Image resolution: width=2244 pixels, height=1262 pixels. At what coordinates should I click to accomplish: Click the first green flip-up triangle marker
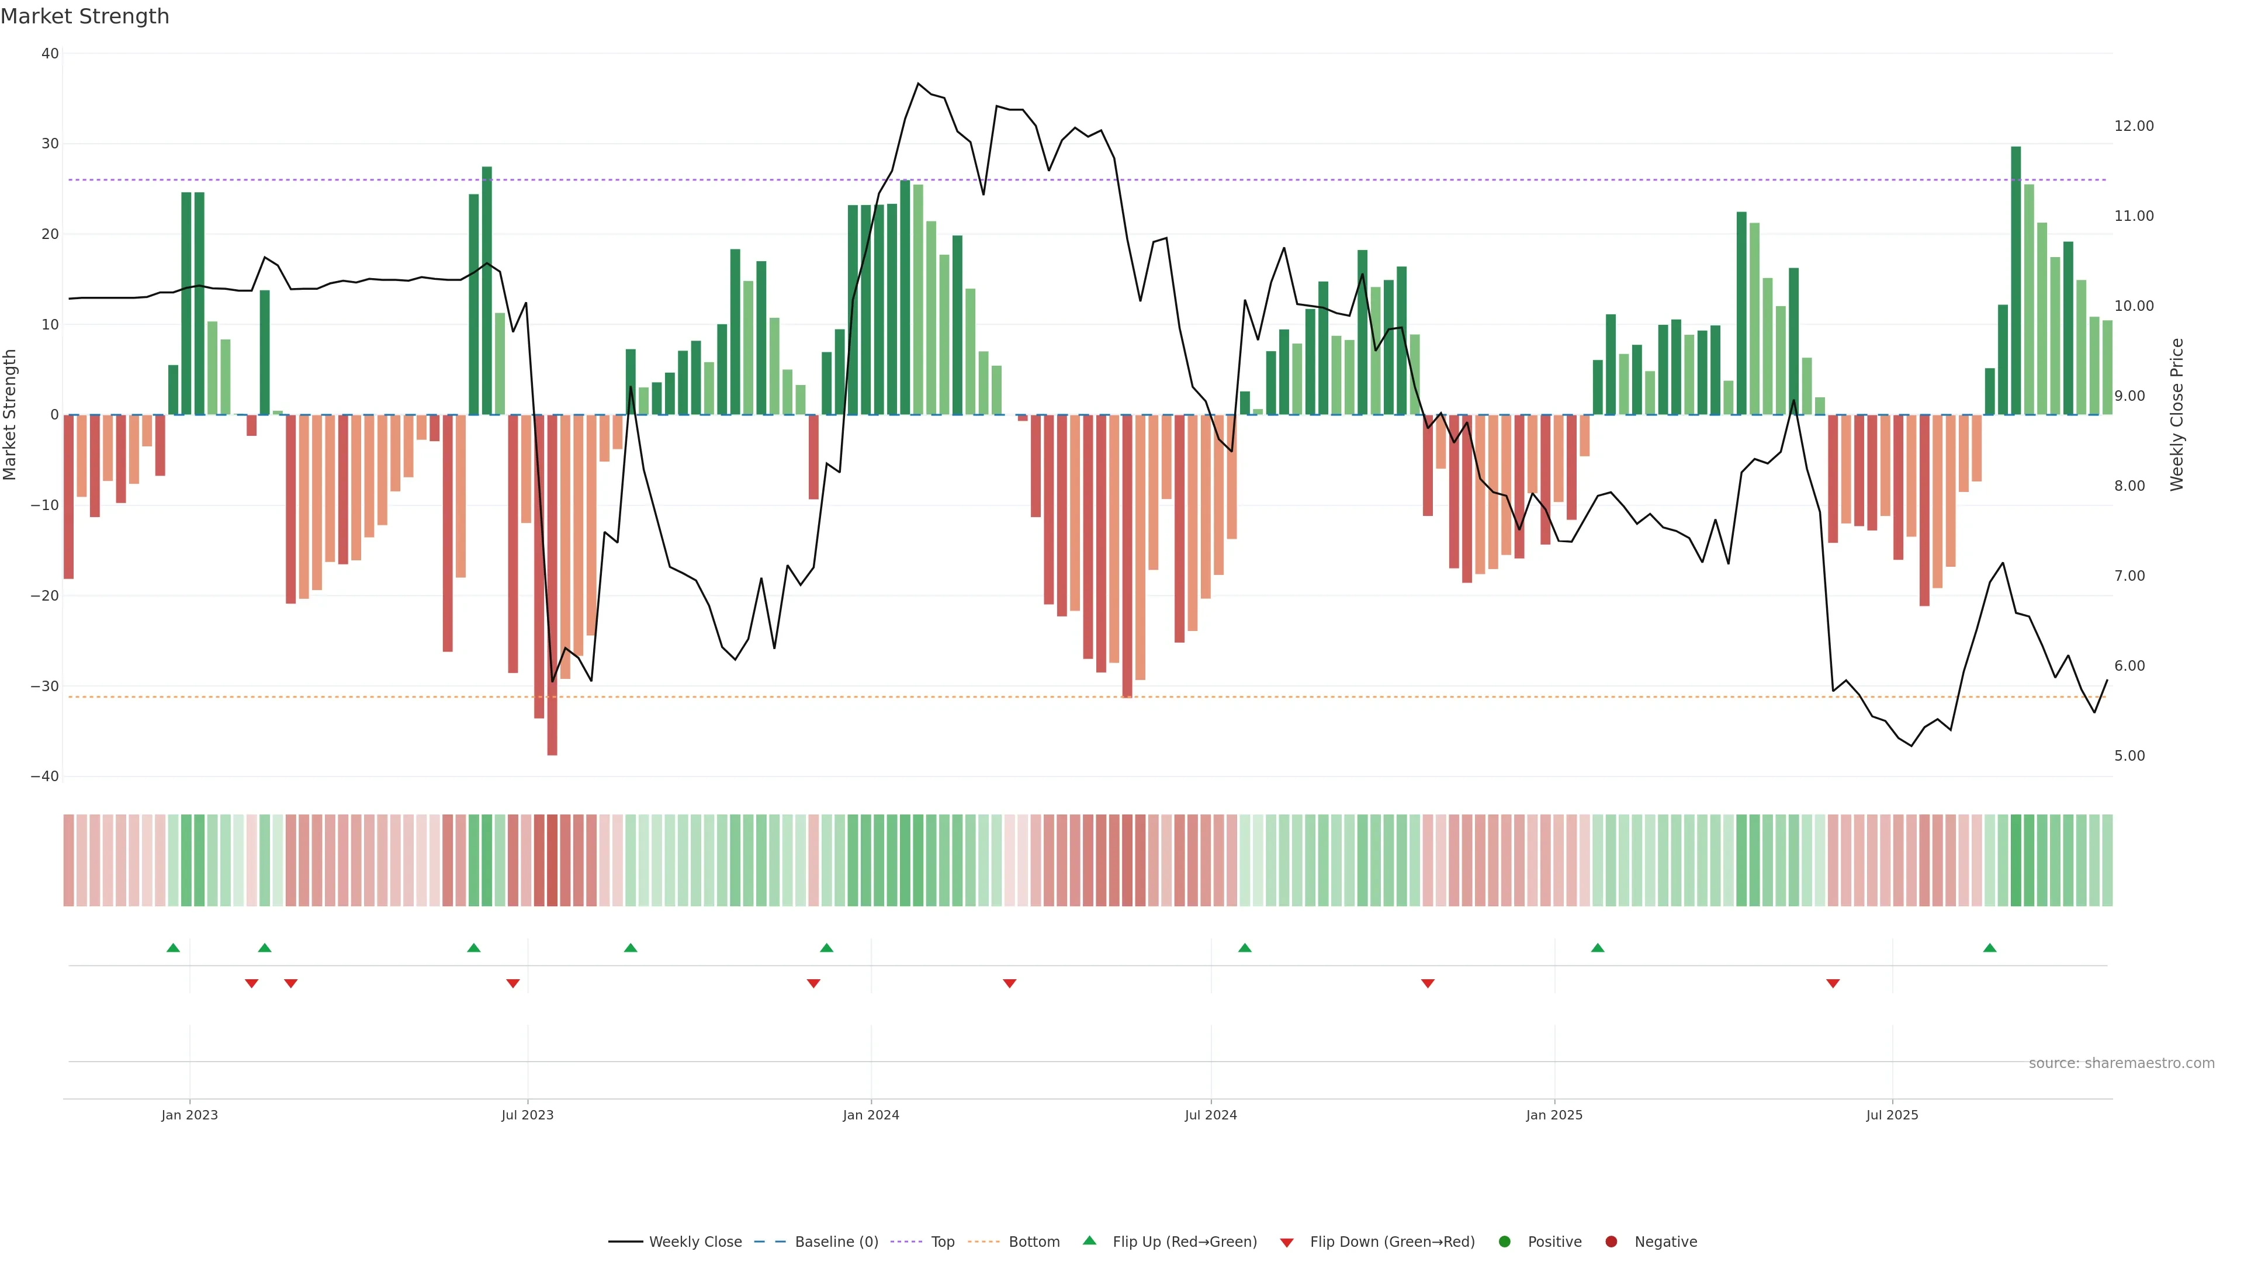(x=174, y=948)
